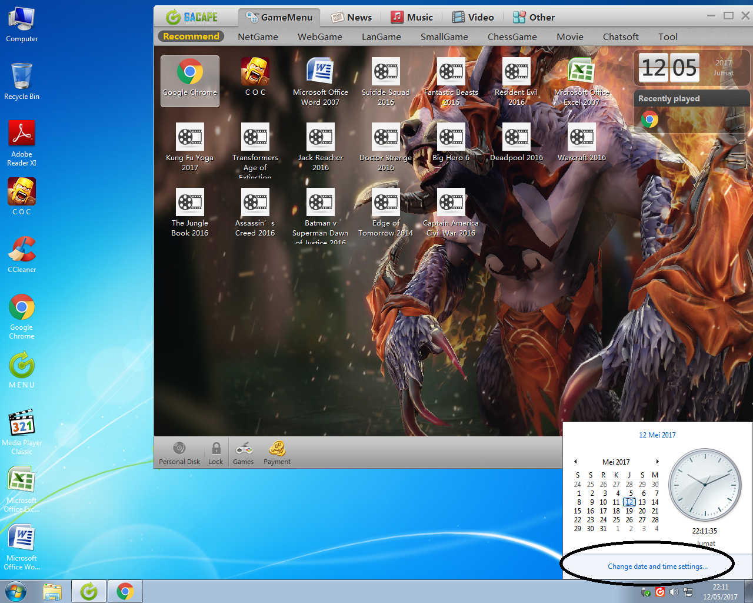Play Jack Reacher 2016 movie
The image size is (753, 603).
[x=321, y=147]
